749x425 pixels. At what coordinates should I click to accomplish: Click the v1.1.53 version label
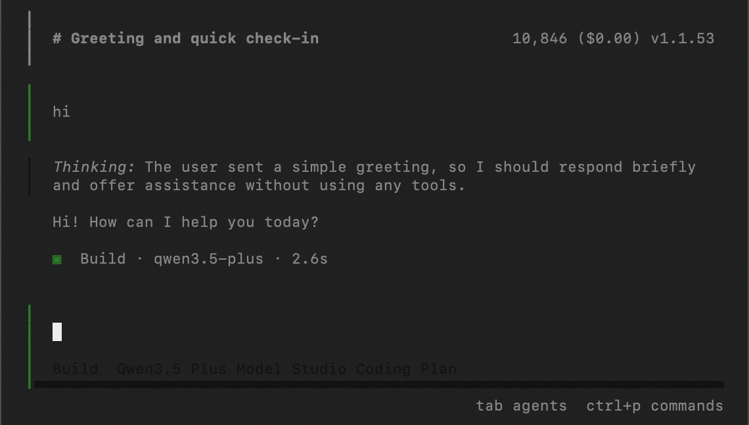coord(682,39)
